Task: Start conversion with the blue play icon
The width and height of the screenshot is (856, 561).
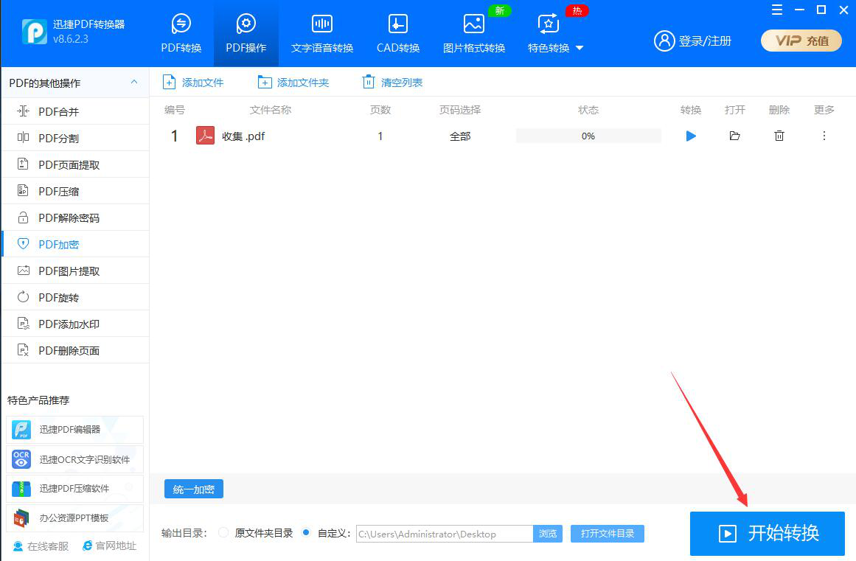Action: [691, 136]
